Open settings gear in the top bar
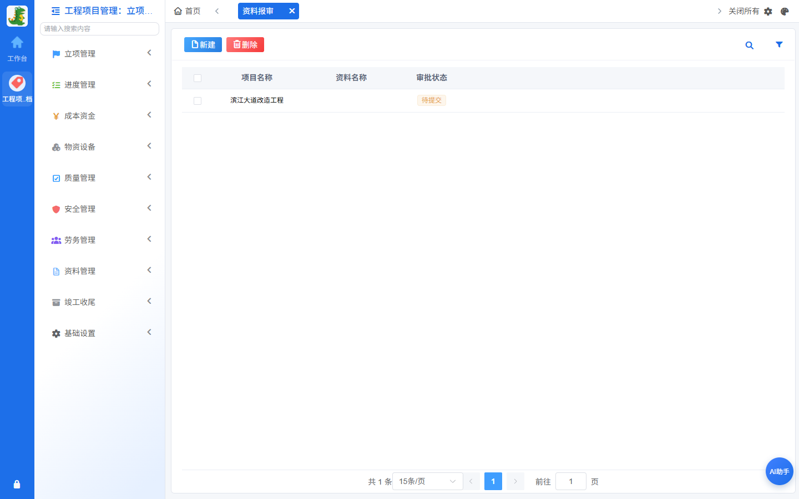The width and height of the screenshot is (799, 499). click(x=768, y=11)
